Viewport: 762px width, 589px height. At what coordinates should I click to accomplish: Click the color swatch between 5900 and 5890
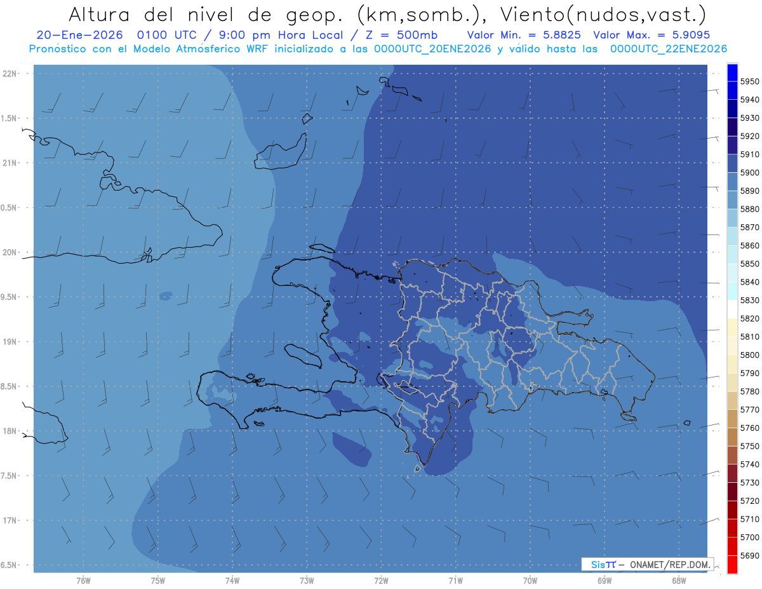pyautogui.click(x=732, y=182)
